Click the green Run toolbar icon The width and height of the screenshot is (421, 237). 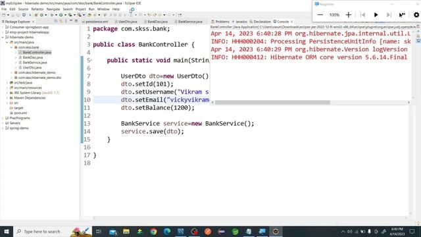(61, 15)
